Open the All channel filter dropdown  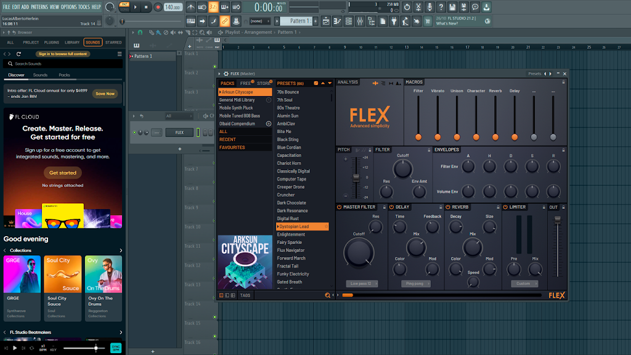click(179, 116)
